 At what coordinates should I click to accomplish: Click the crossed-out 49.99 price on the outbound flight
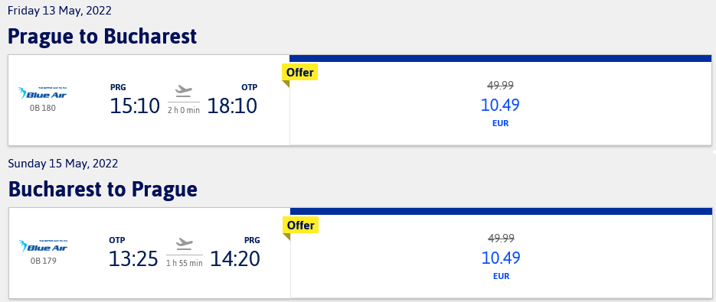pyautogui.click(x=501, y=86)
